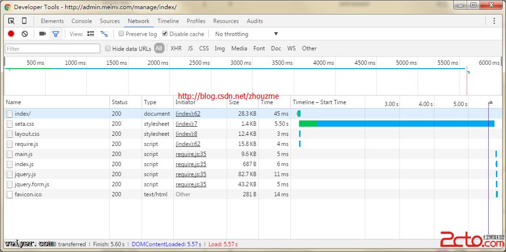Open the require.js:35 initiator link for jquery.js

click(191, 174)
